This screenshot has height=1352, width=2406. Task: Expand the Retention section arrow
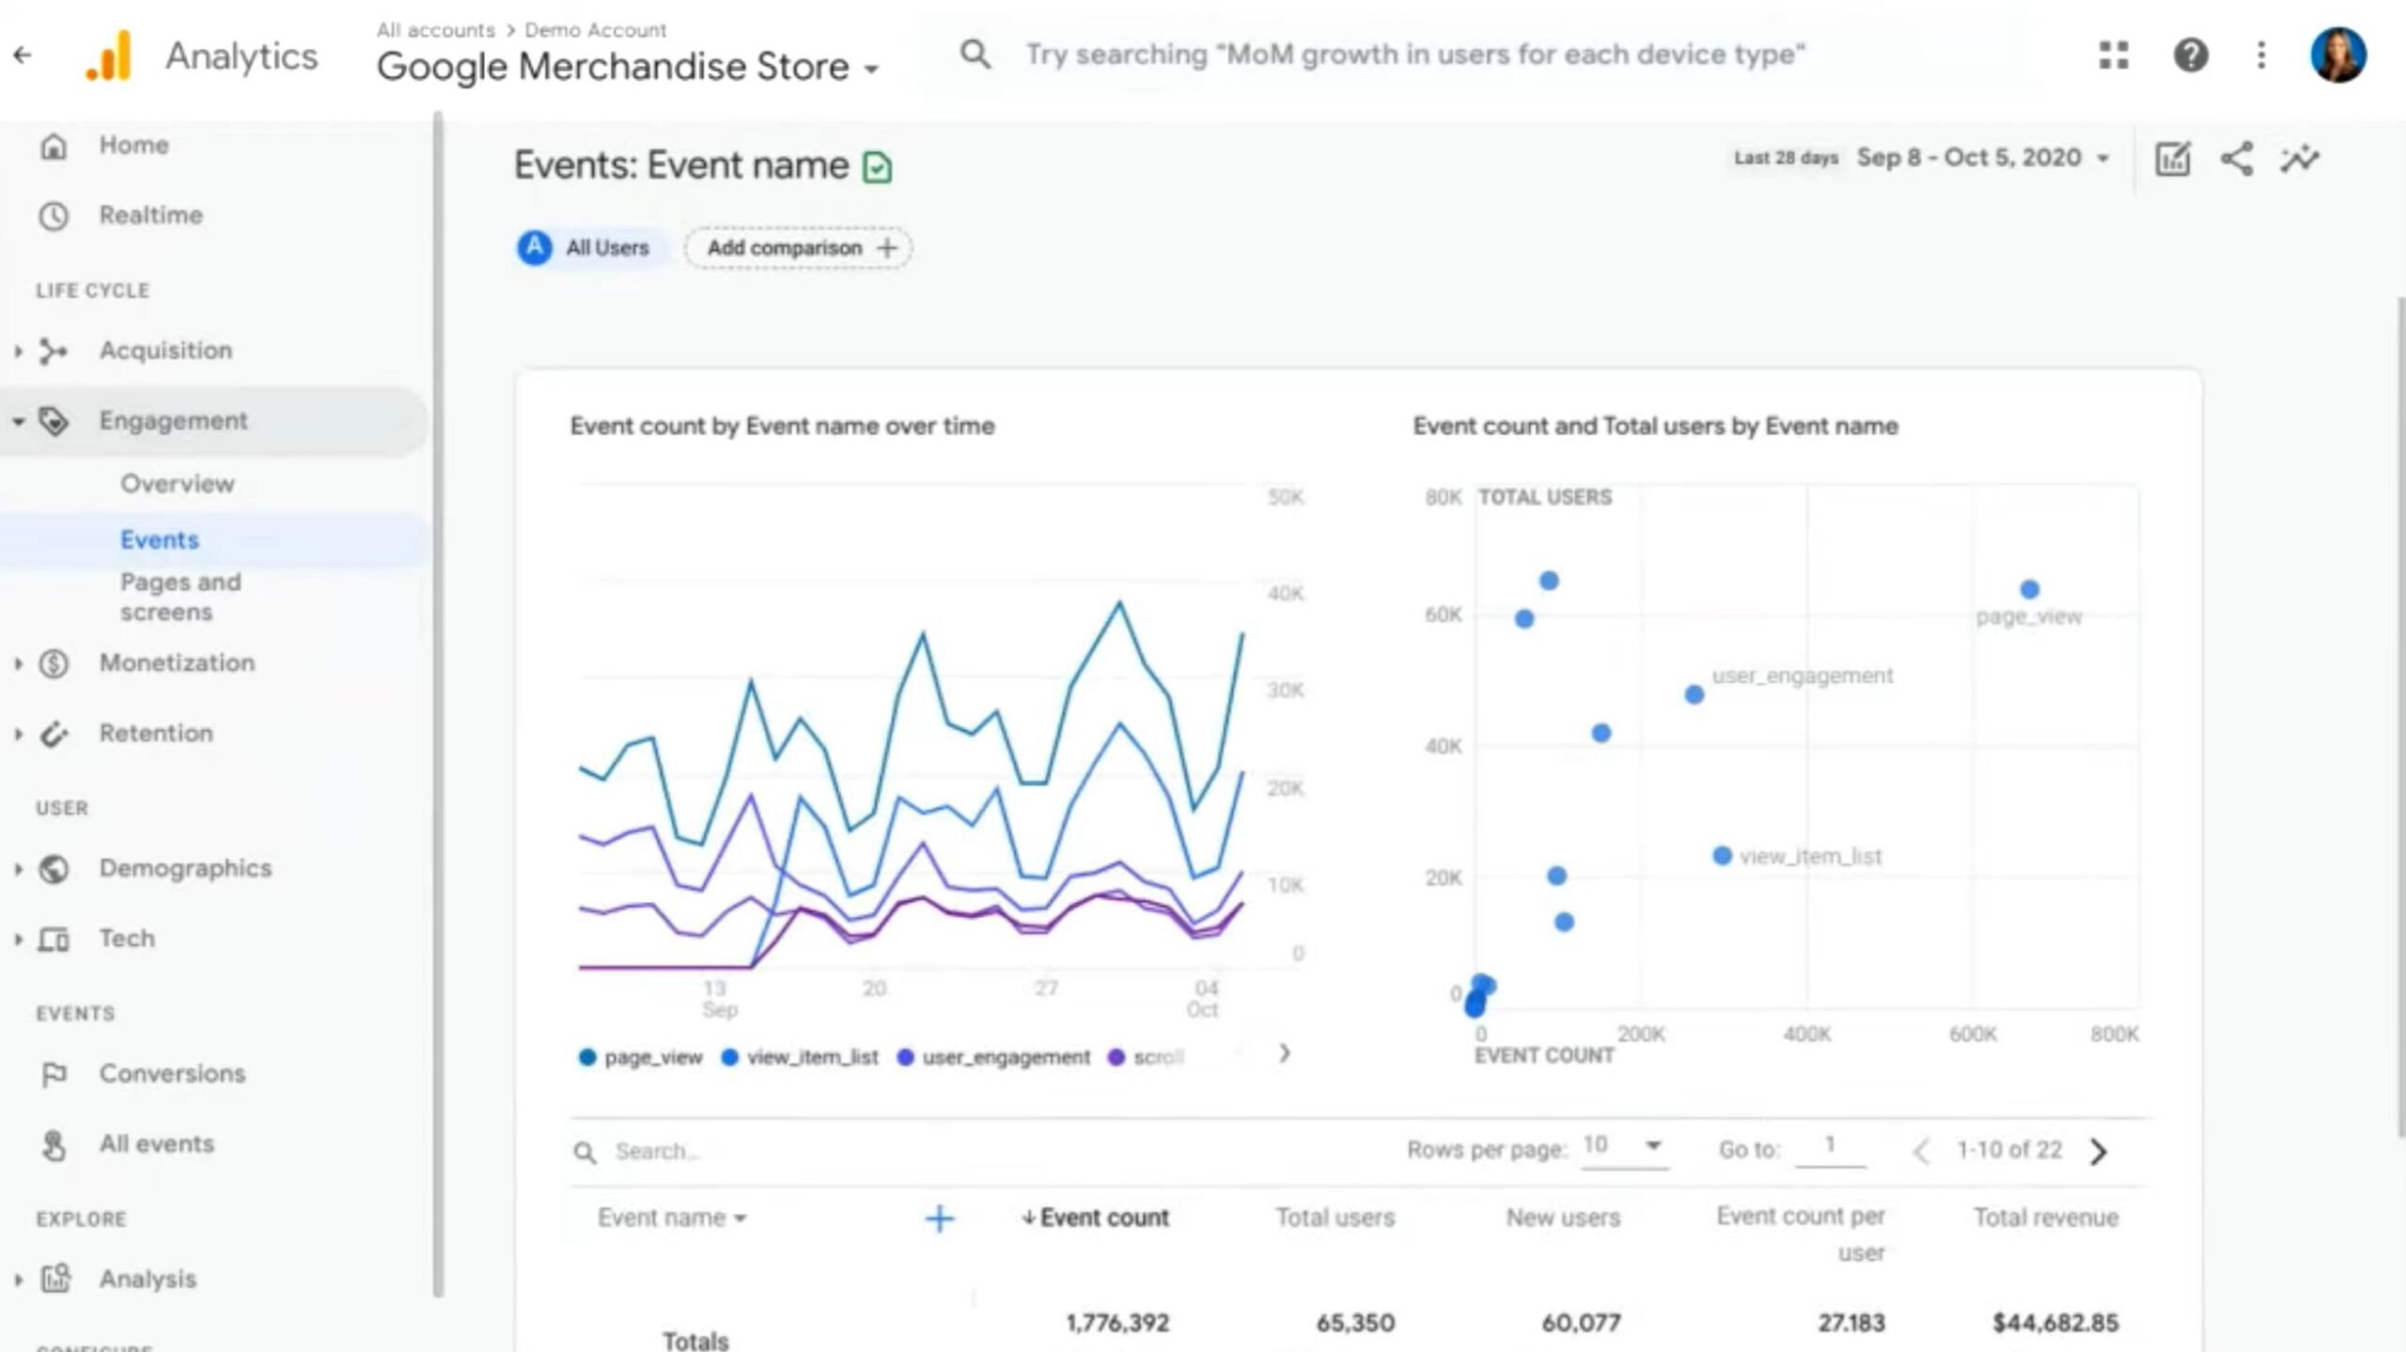18,733
